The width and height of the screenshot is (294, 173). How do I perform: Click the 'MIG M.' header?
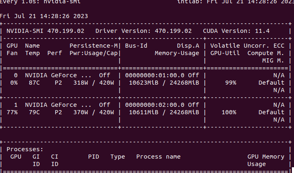273,60
